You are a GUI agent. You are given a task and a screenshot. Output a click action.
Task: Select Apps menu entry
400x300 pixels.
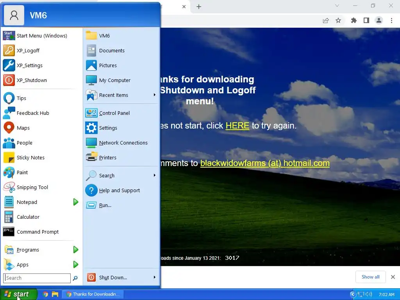[37, 264]
